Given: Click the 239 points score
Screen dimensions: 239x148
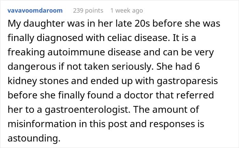Looking at the screenshot, I should tap(87, 10).
